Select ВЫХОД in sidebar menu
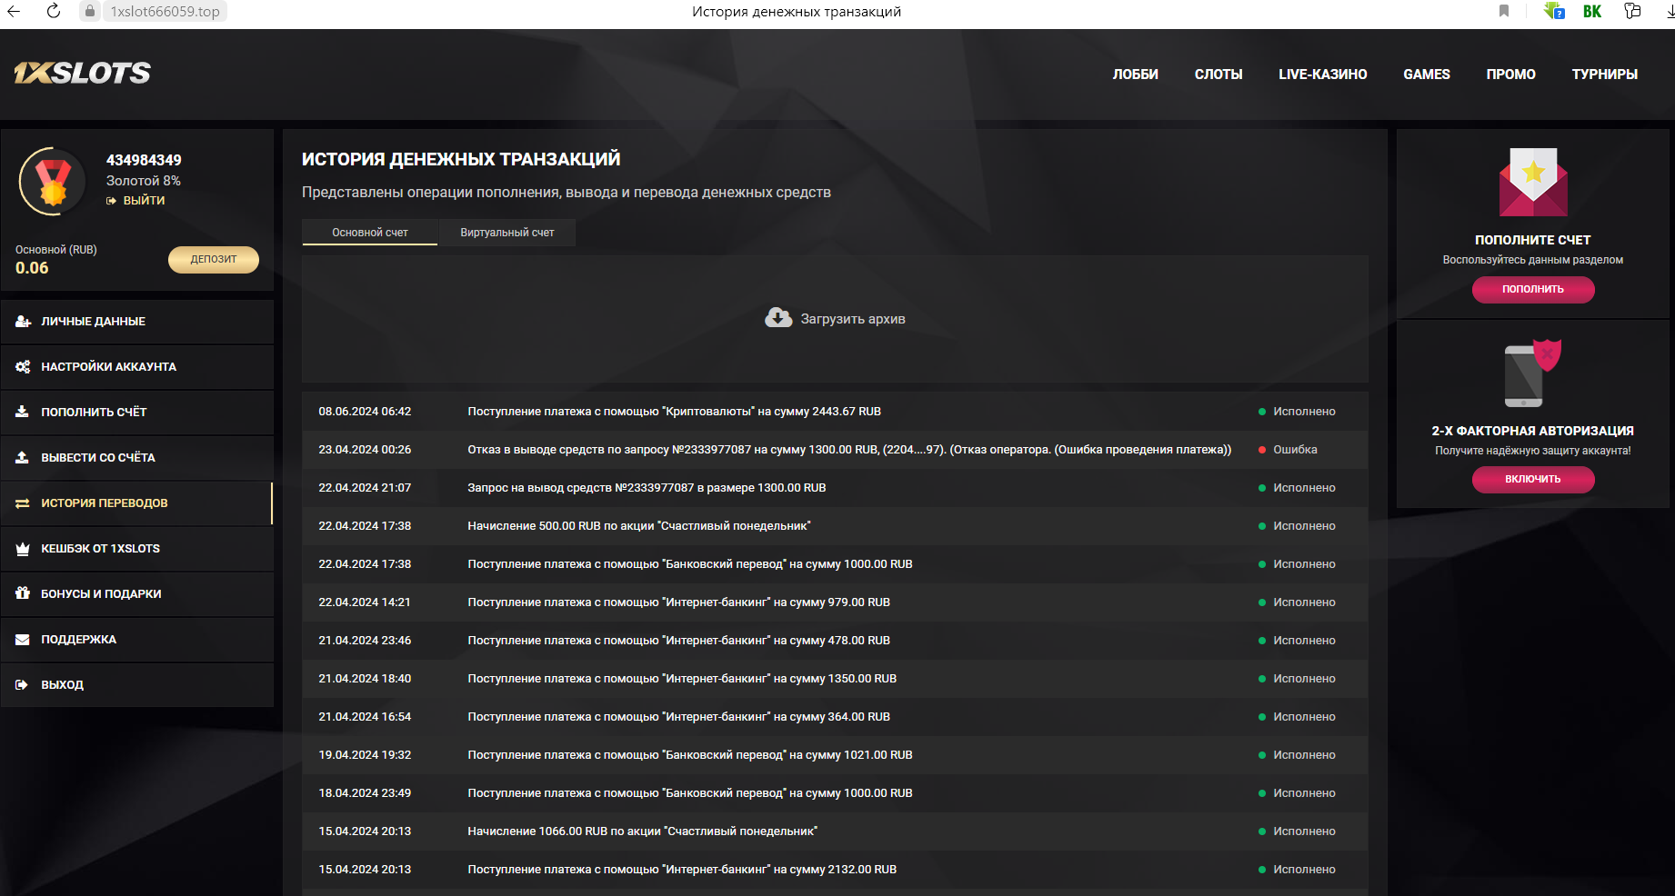This screenshot has height=896, width=1675. pyautogui.click(x=137, y=685)
